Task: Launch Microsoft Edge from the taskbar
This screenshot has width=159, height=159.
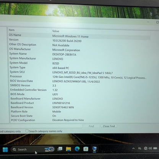Action: [x=77, y=149]
